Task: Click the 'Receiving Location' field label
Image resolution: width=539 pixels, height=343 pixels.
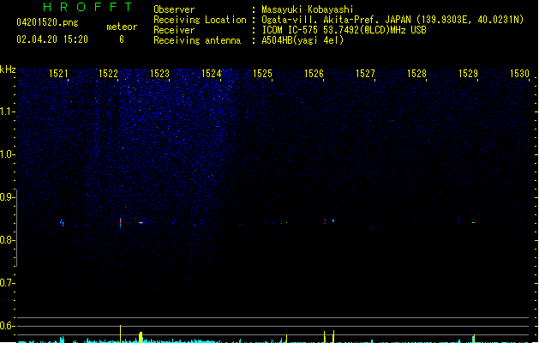Action: click(x=200, y=20)
